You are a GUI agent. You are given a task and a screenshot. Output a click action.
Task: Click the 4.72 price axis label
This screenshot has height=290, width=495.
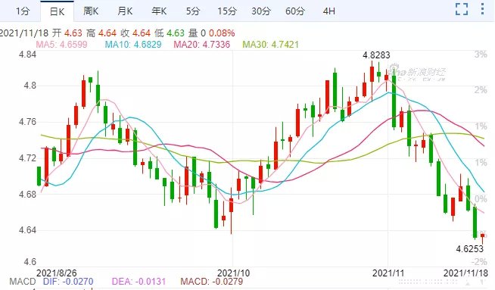pyautogui.click(x=28, y=157)
